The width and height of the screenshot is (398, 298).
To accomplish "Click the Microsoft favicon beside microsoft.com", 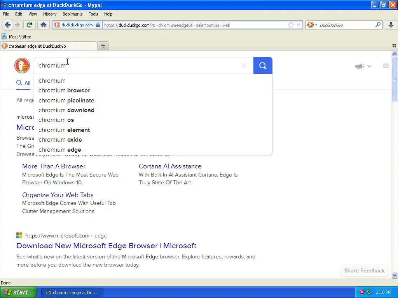I will pyautogui.click(x=19, y=236).
